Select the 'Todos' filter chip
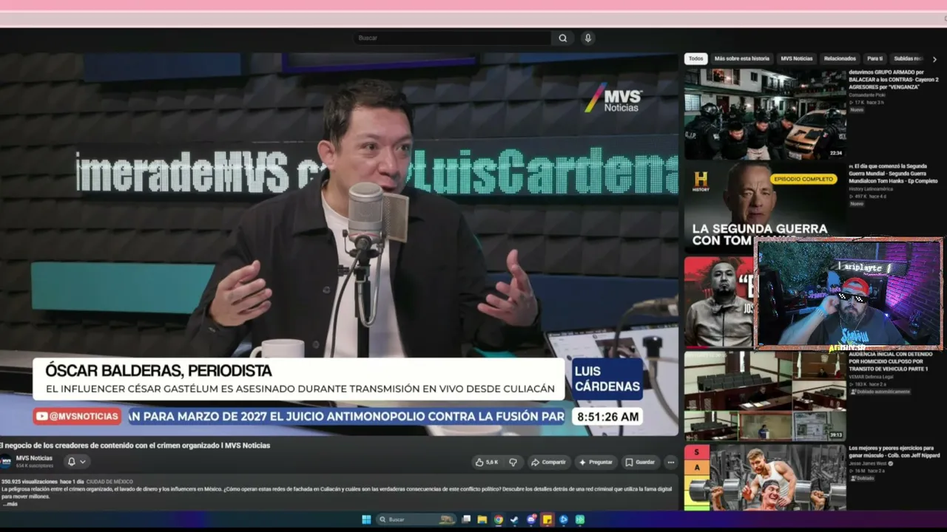The image size is (947, 532). click(x=696, y=58)
